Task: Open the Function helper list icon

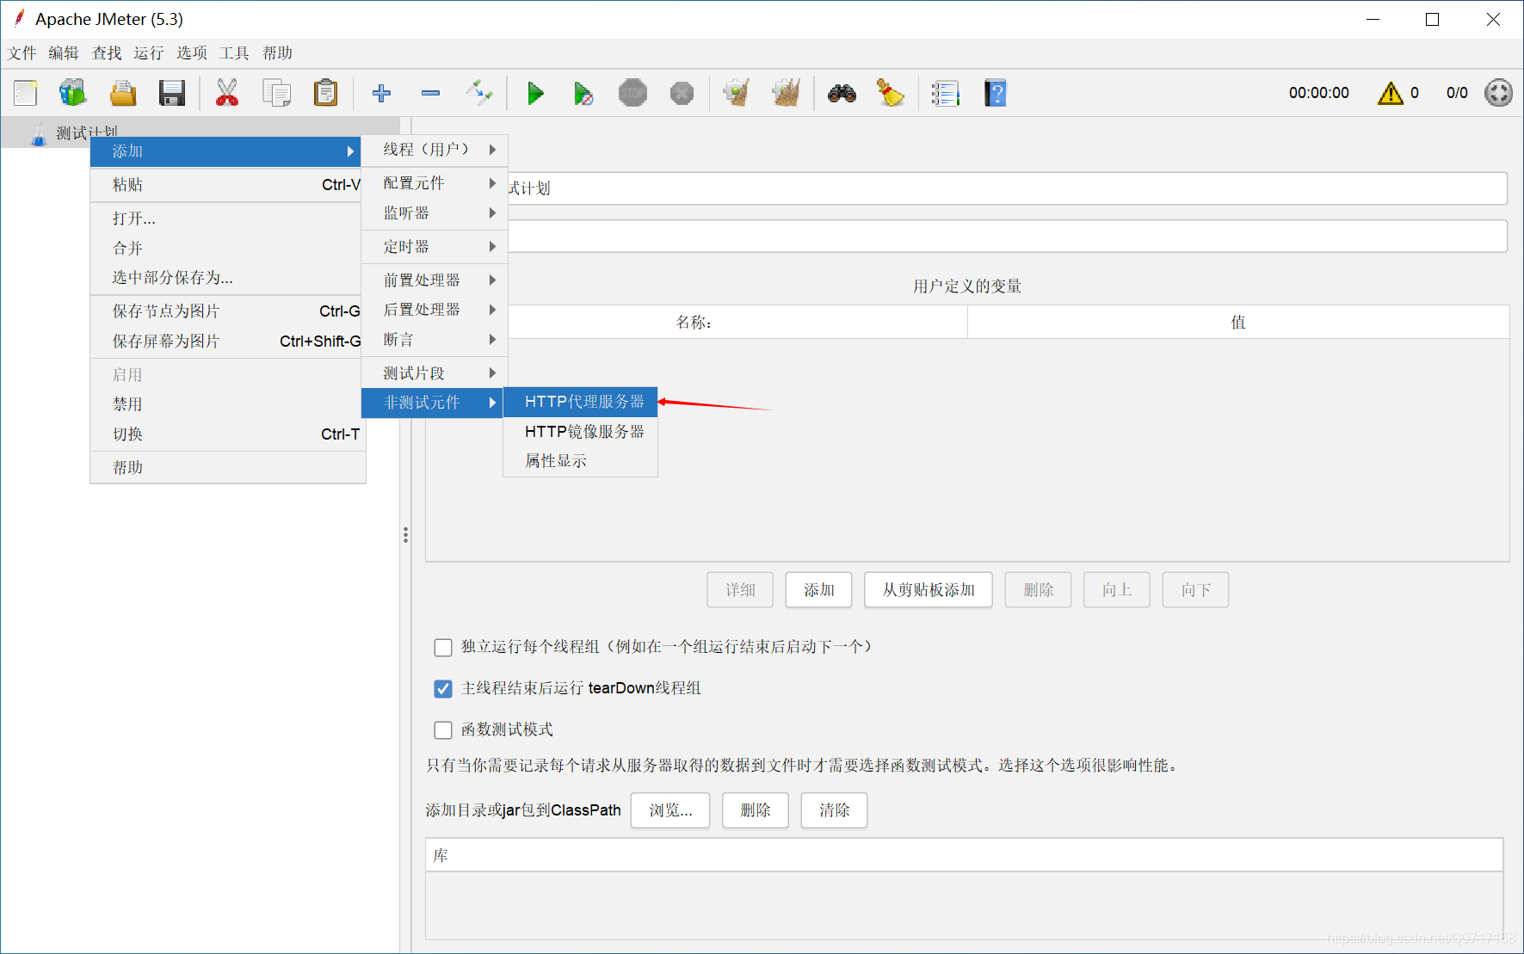Action: coord(946,93)
